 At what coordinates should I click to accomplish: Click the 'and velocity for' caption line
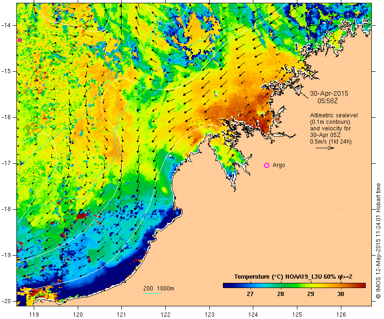point(330,129)
